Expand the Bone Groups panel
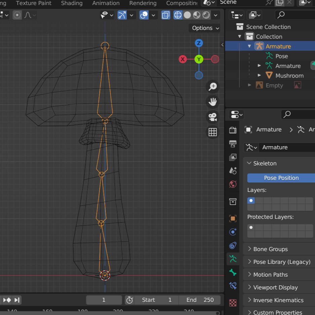This screenshot has width=315, height=315. pos(271,249)
